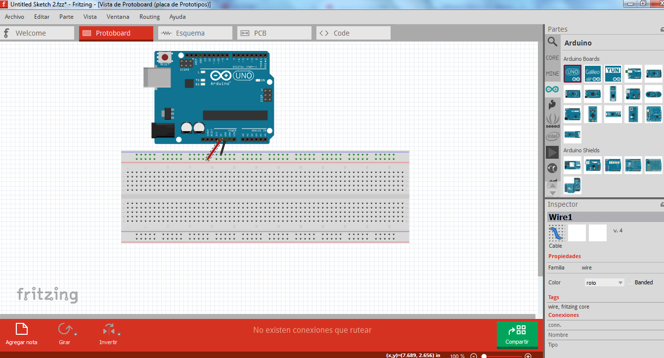Switch to the Code tab
Image resolution: width=664 pixels, height=358 pixels.
pos(354,33)
